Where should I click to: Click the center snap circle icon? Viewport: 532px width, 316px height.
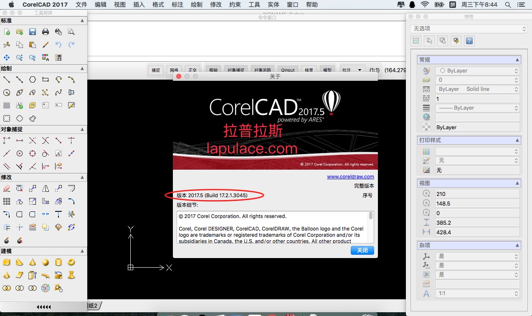20,153
